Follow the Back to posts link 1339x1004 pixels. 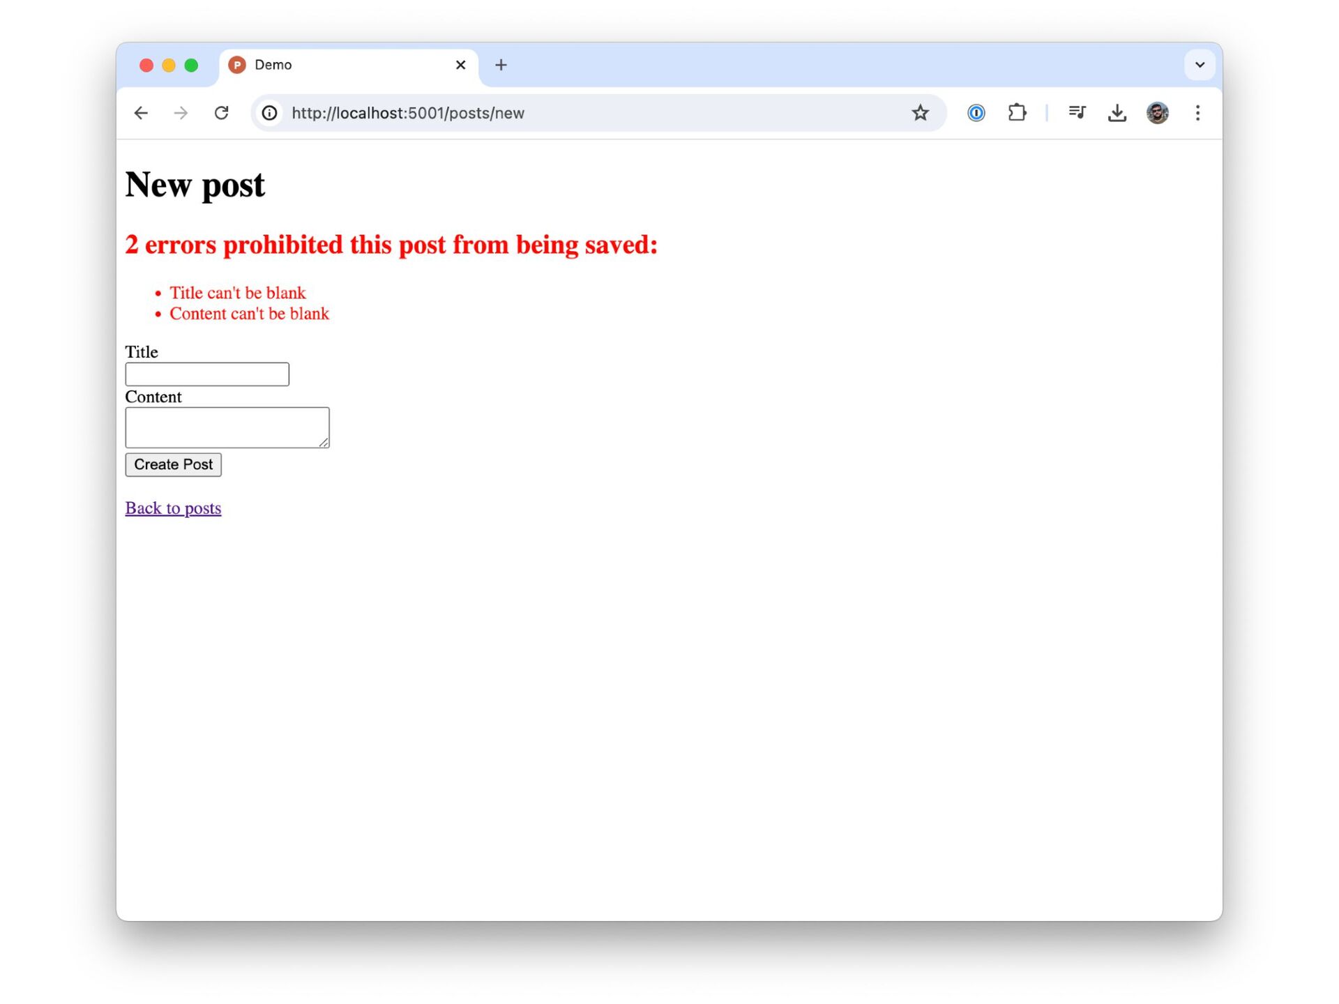click(173, 508)
